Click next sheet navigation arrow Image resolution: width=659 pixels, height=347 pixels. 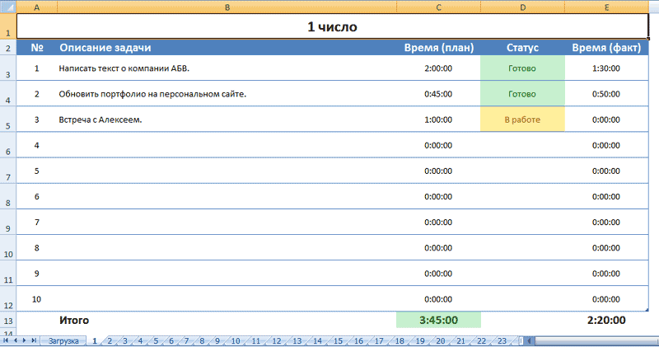coord(24,340)
